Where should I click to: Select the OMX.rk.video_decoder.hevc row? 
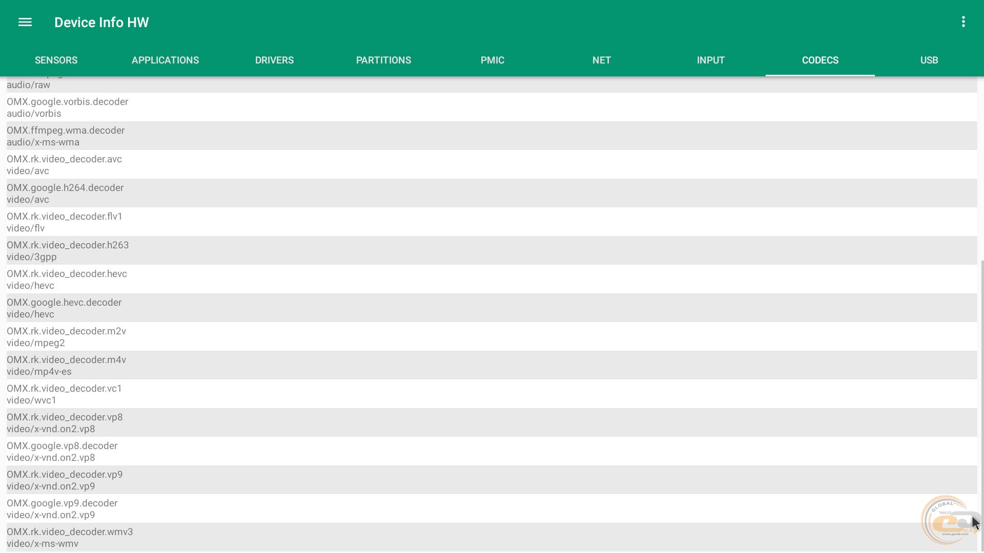67,279
